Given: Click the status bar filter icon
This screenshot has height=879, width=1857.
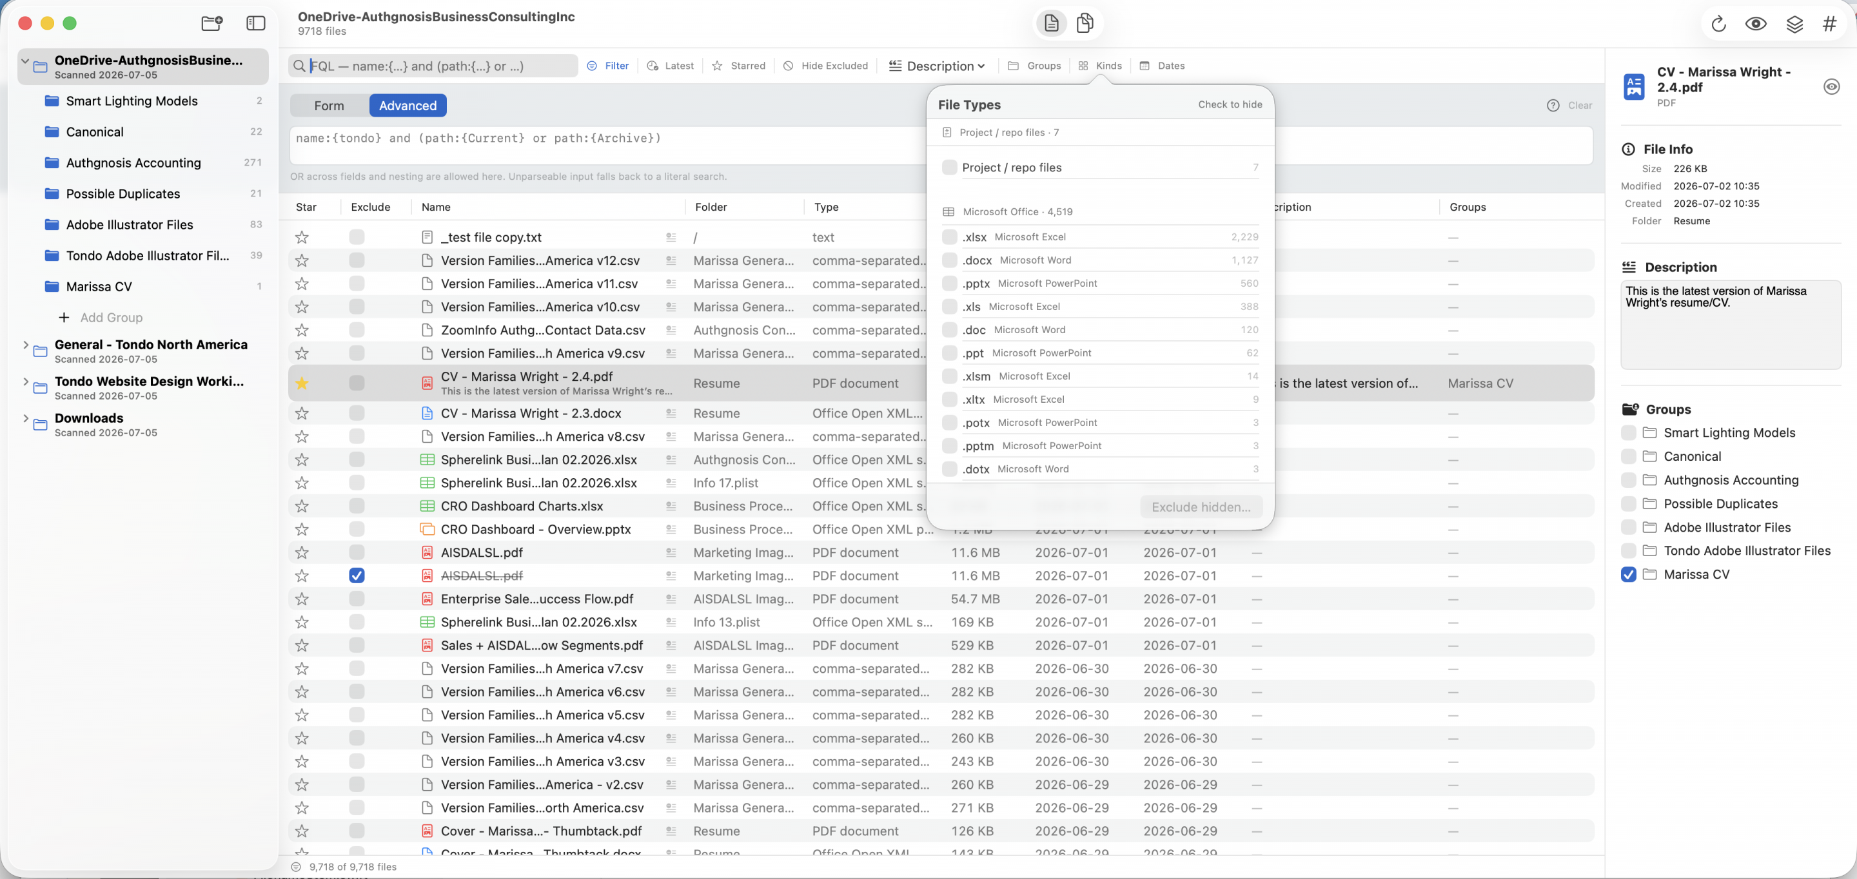Looking at the screenshot, I should [x=295, y=867].
